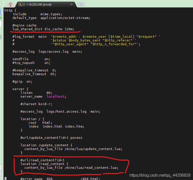Click the '#tcp_nopush on;' line
The height and width of the screenshot is (180, 193).
31,63
